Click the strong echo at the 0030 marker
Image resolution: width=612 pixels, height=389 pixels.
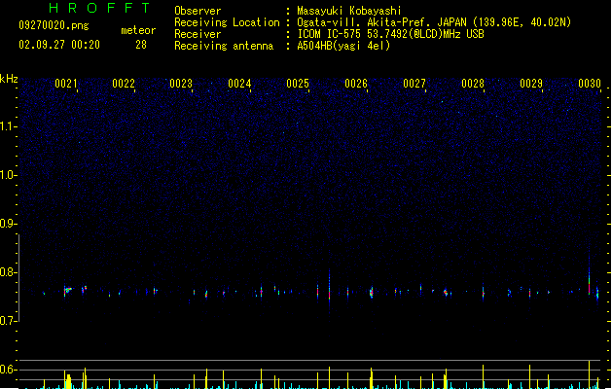[589, 280]
